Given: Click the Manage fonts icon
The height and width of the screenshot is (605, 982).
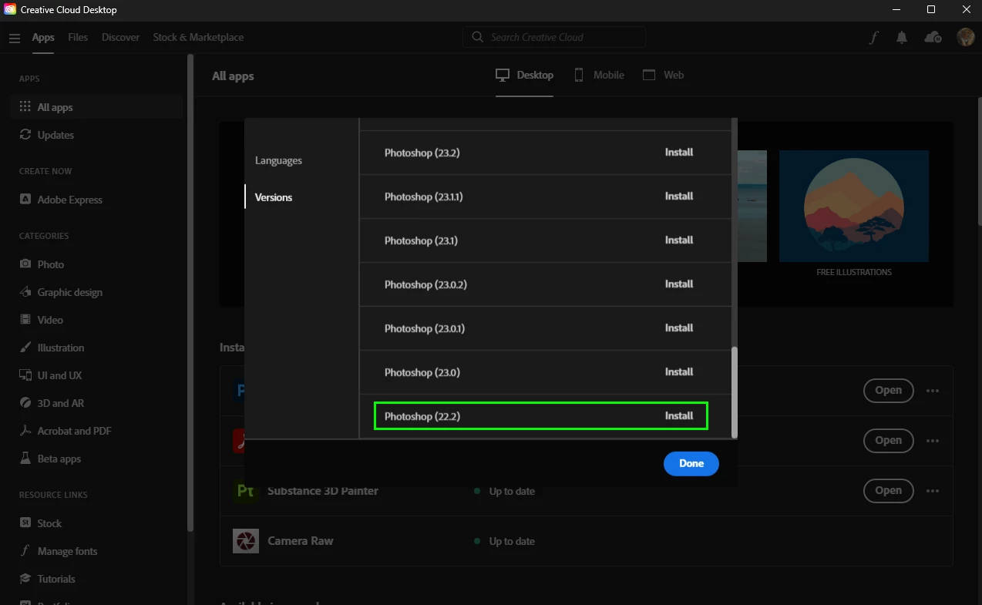Looking at the screenshot, I should pyautogui.click(x=25, y=551).
